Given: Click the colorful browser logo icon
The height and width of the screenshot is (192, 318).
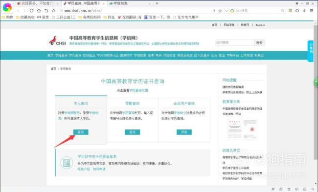Looking at the screenshot, I should point(7,7).
